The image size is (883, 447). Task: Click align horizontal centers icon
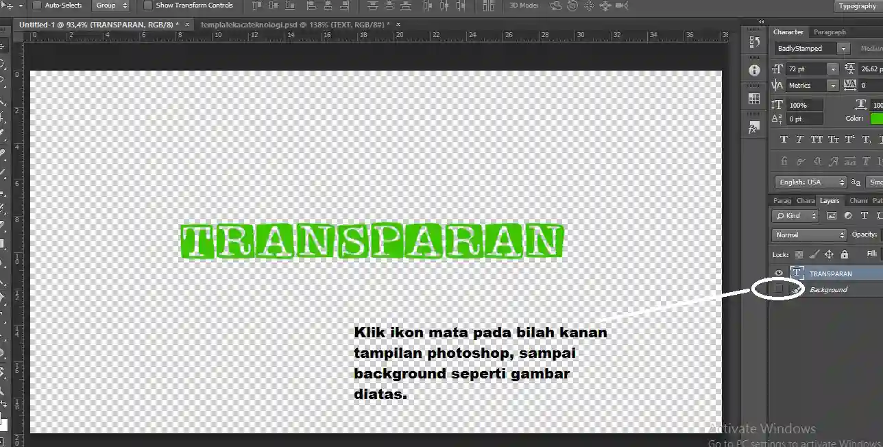pyautogui.click(x=328, y=5)
